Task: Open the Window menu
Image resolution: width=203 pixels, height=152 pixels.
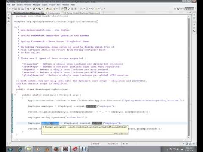Action: click(66, 5)
